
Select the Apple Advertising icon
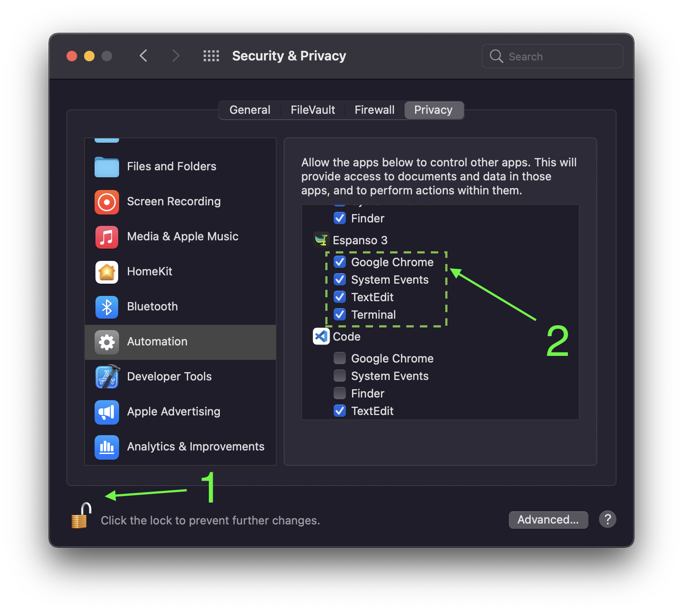[x=106, y=412]
